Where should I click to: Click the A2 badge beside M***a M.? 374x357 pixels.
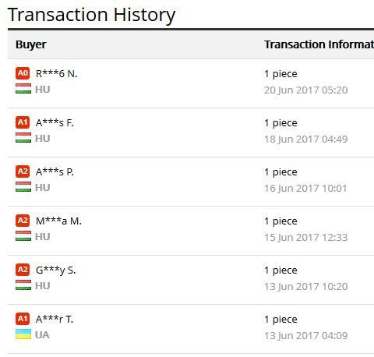tap(23, 221)
